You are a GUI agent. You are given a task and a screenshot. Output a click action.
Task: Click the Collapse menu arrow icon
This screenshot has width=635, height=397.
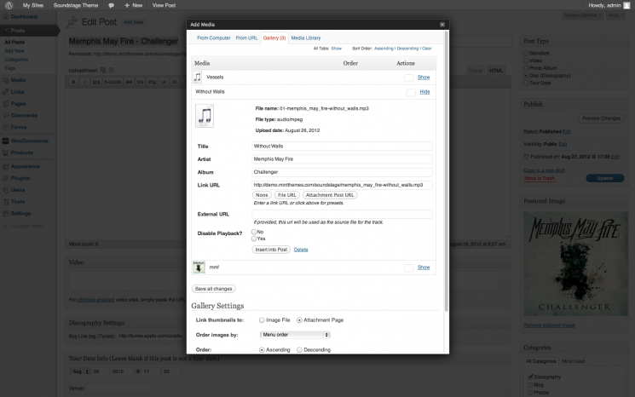[6, 226]
